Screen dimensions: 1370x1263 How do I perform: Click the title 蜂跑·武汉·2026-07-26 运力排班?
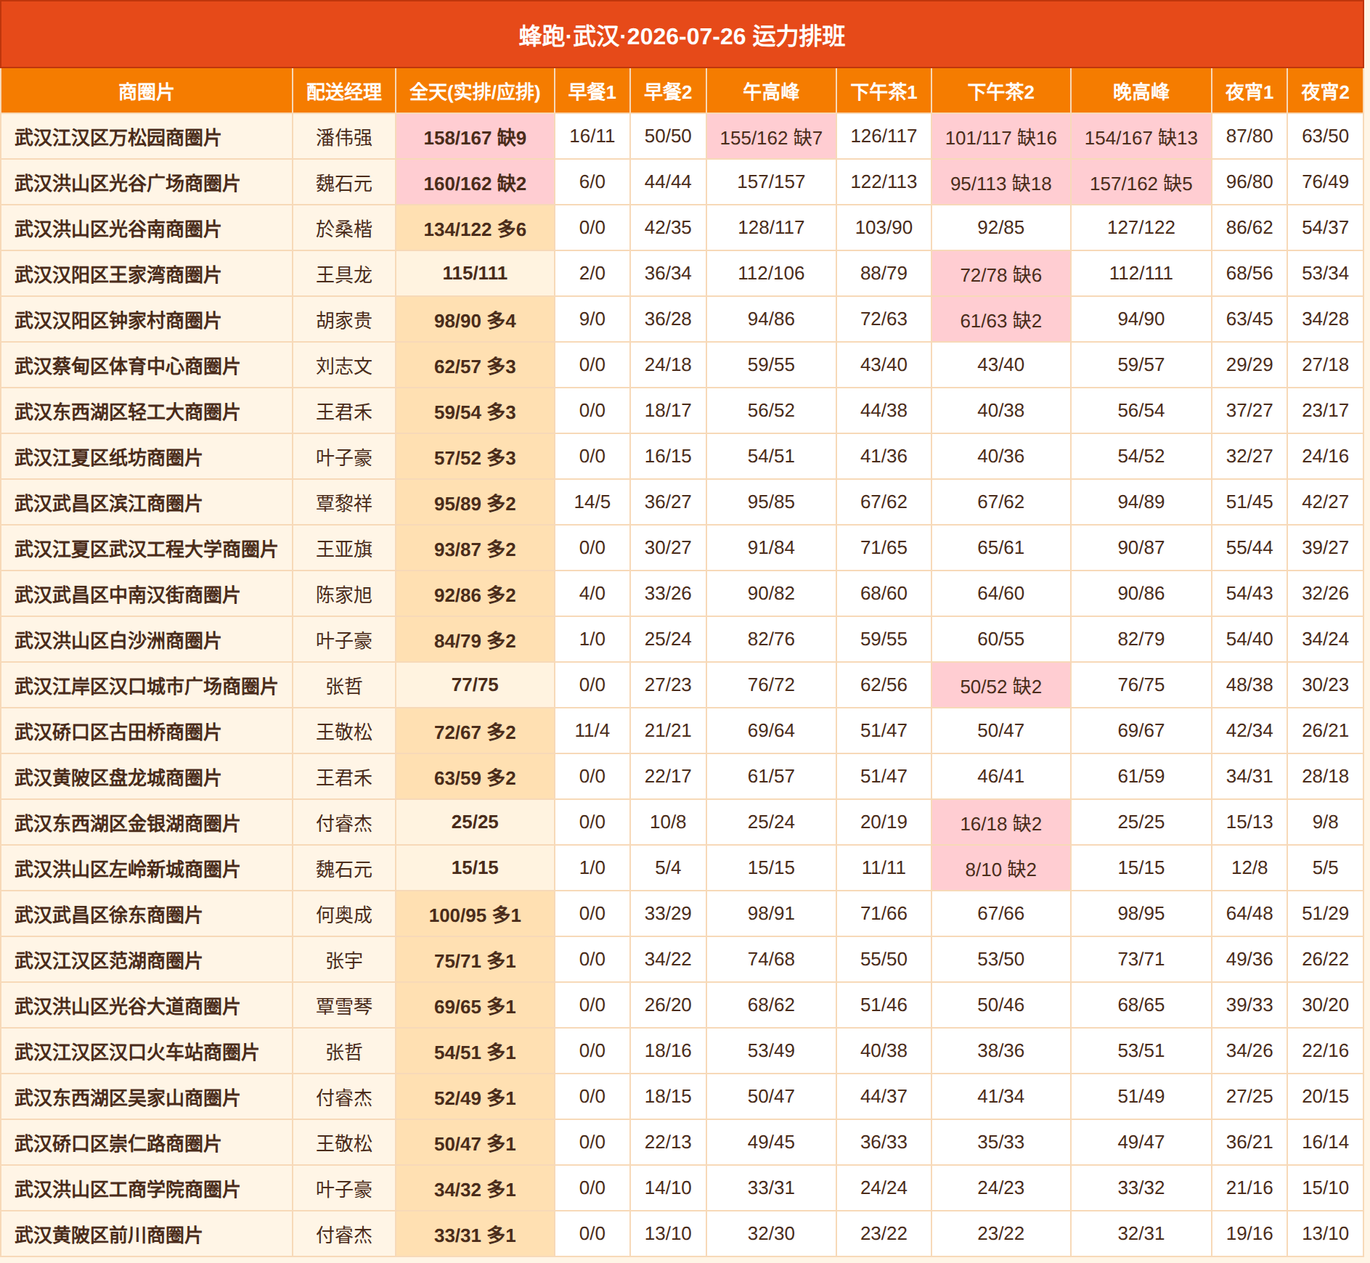coord(682,36)
